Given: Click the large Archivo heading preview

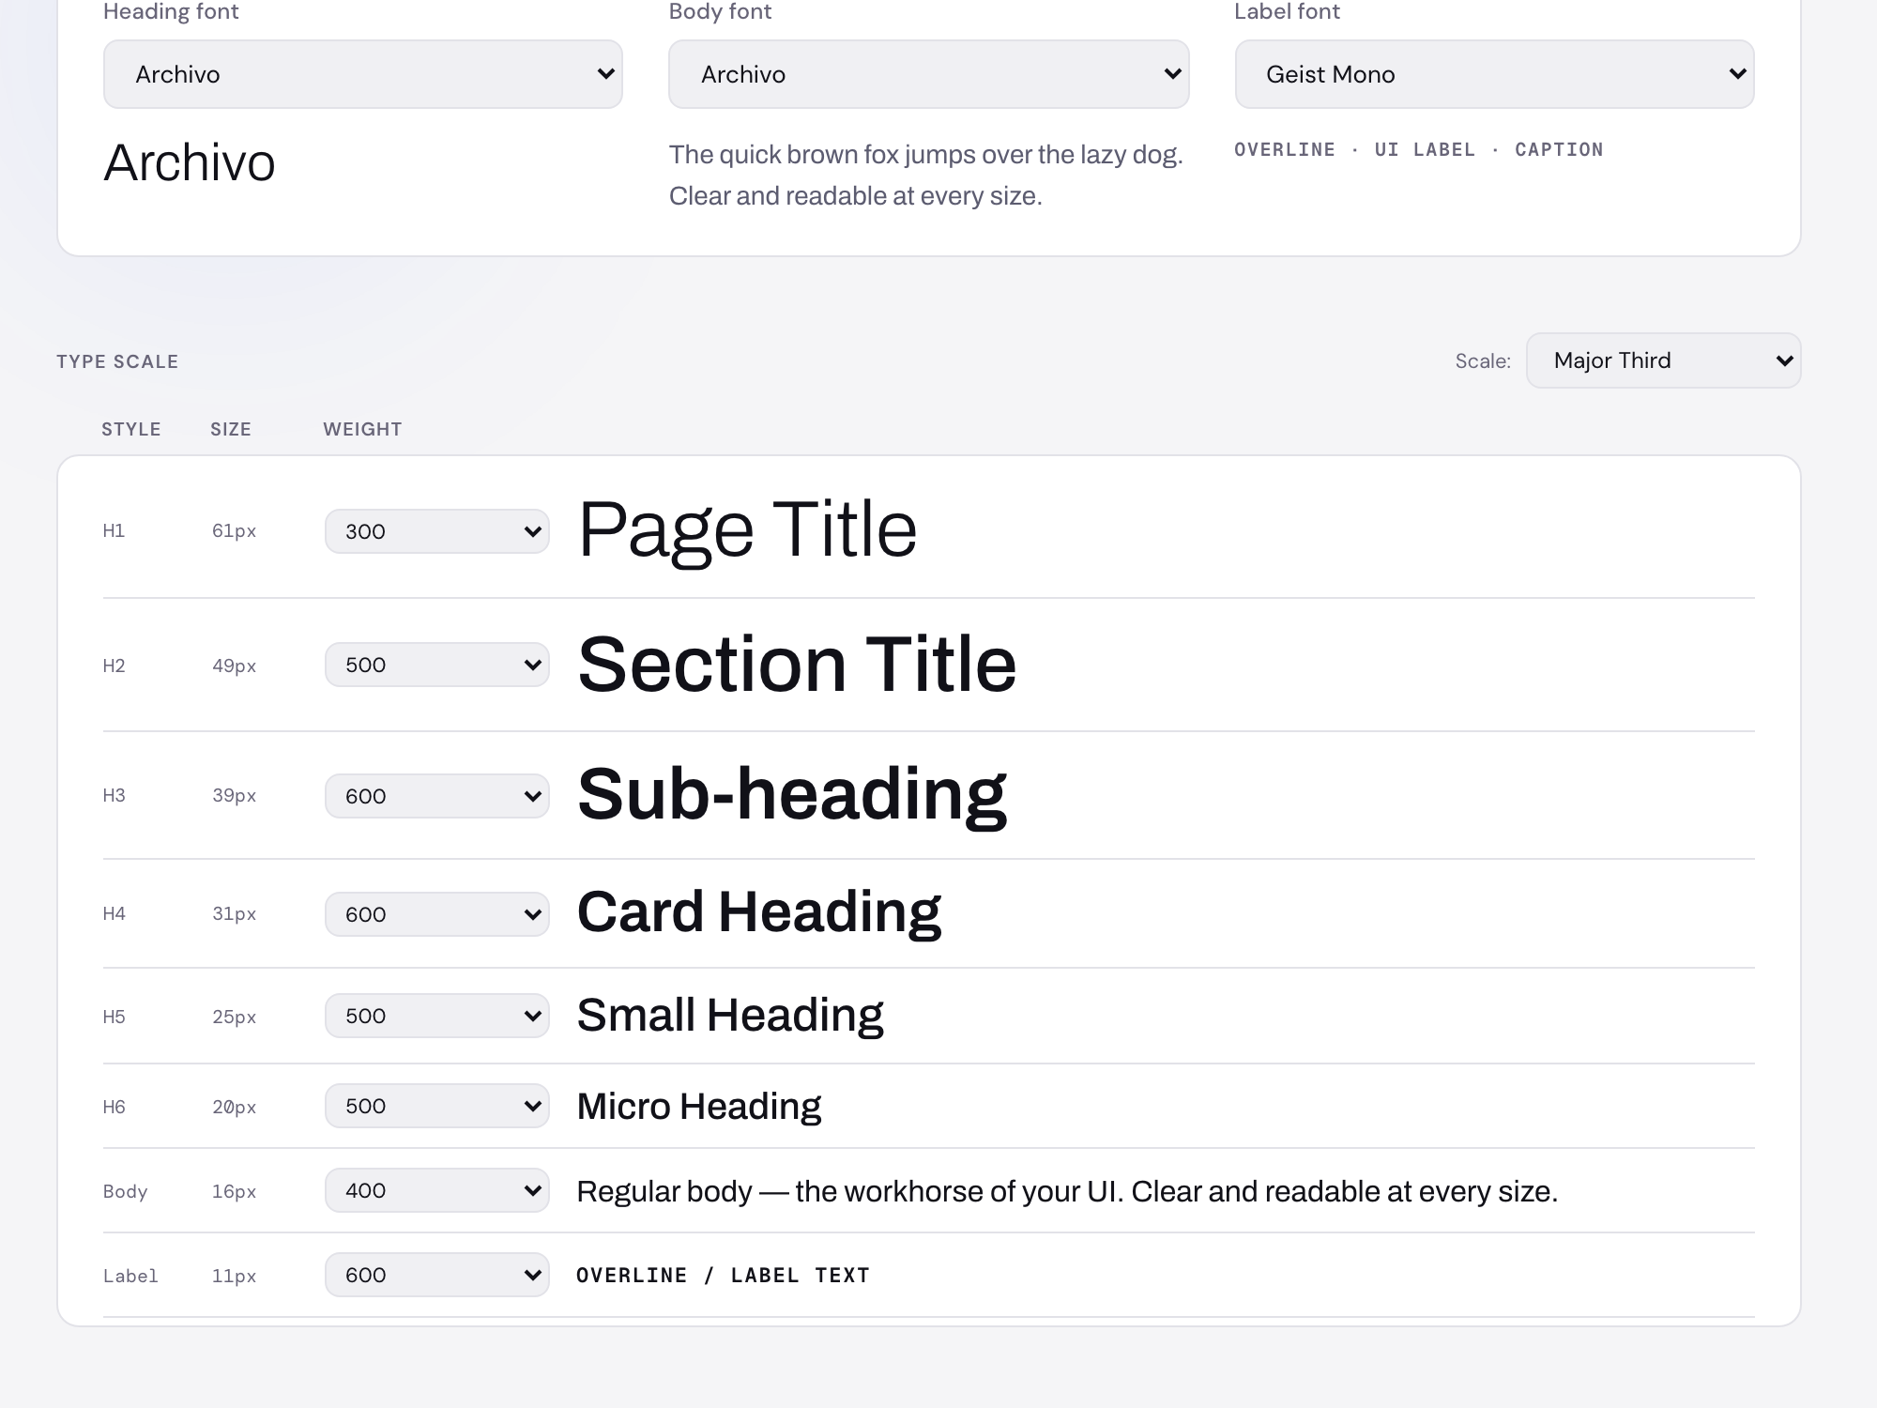Looking at the screenshot, I should (190, 162).
